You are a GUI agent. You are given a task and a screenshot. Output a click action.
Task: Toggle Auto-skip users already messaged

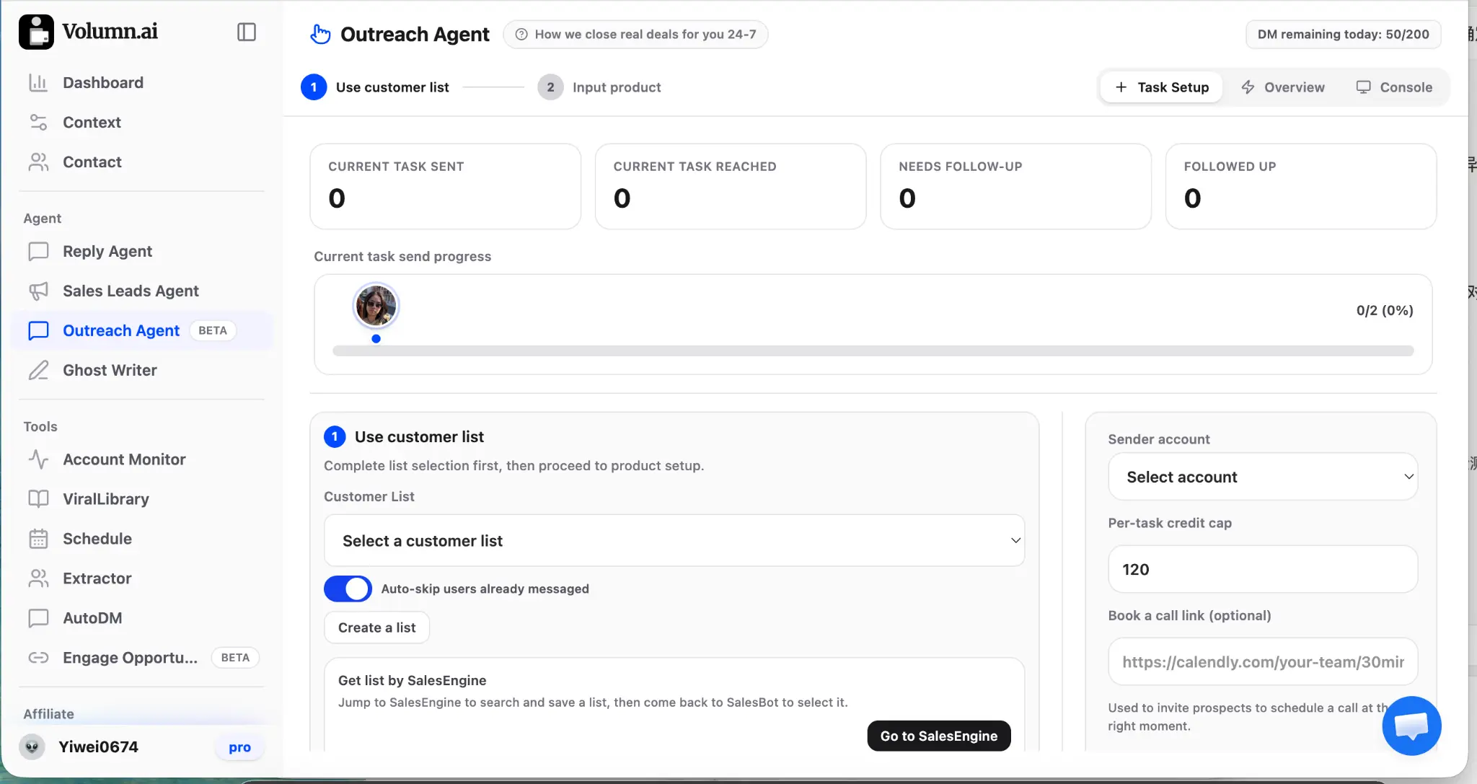click(348, 589)
